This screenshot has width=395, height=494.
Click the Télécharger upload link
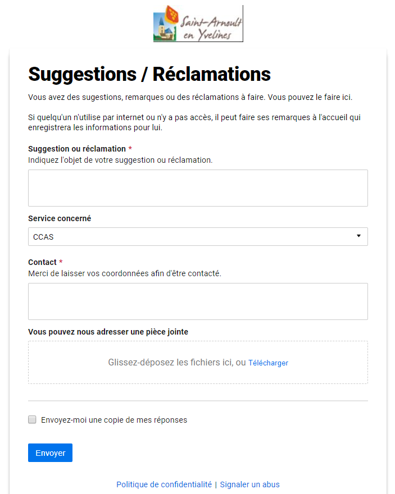point(268,363)
